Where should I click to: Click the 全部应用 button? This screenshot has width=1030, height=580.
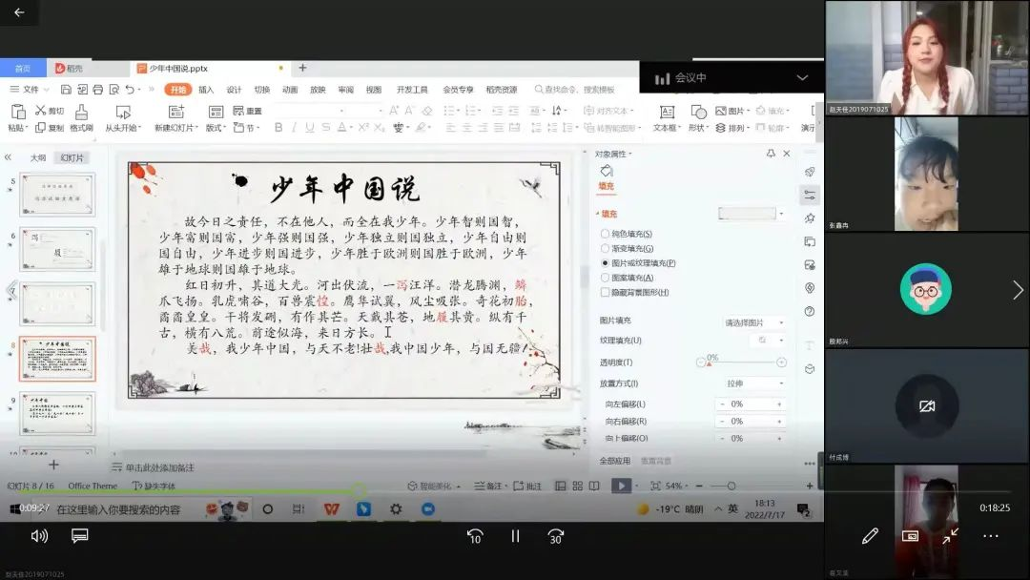(x=615, y=461)
